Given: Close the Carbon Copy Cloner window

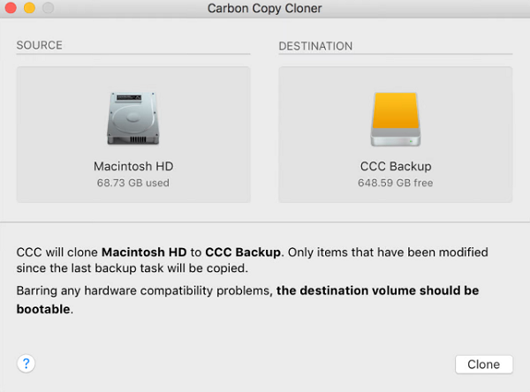Looking at the screenshot, I should (12, 8).
